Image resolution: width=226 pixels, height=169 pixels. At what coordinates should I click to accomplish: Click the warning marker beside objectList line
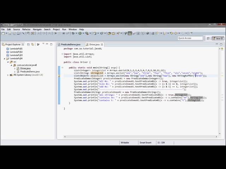(x=59, y=76)
